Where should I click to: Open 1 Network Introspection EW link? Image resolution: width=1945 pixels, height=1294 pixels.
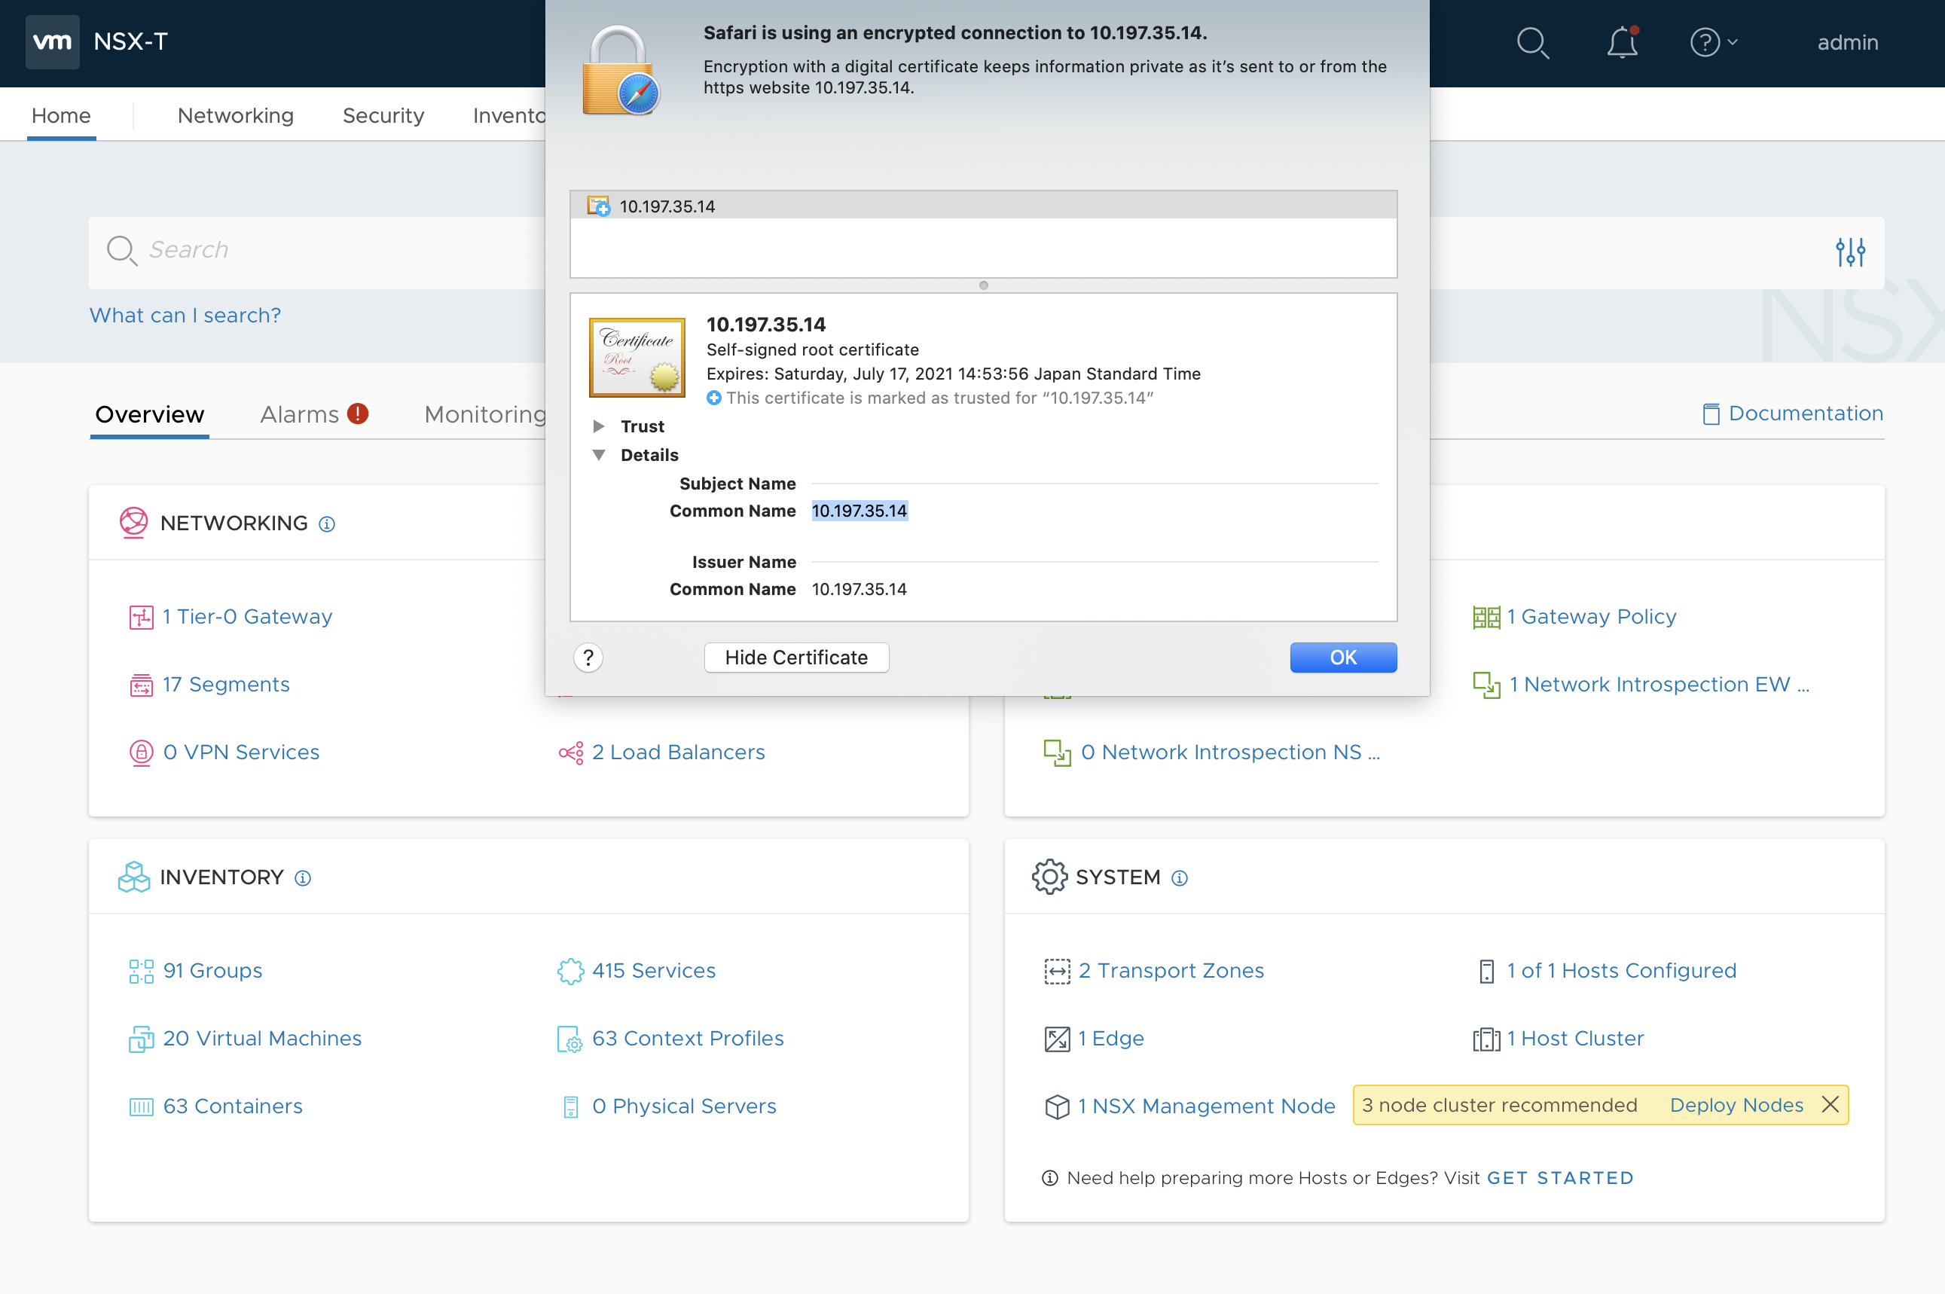pos(1658,684)
